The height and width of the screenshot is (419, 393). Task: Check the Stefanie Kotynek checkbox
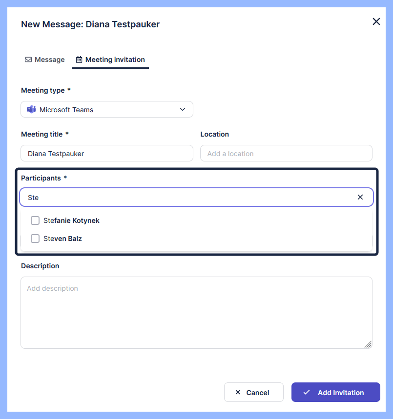pyautogui.click(x=35, y=220)
